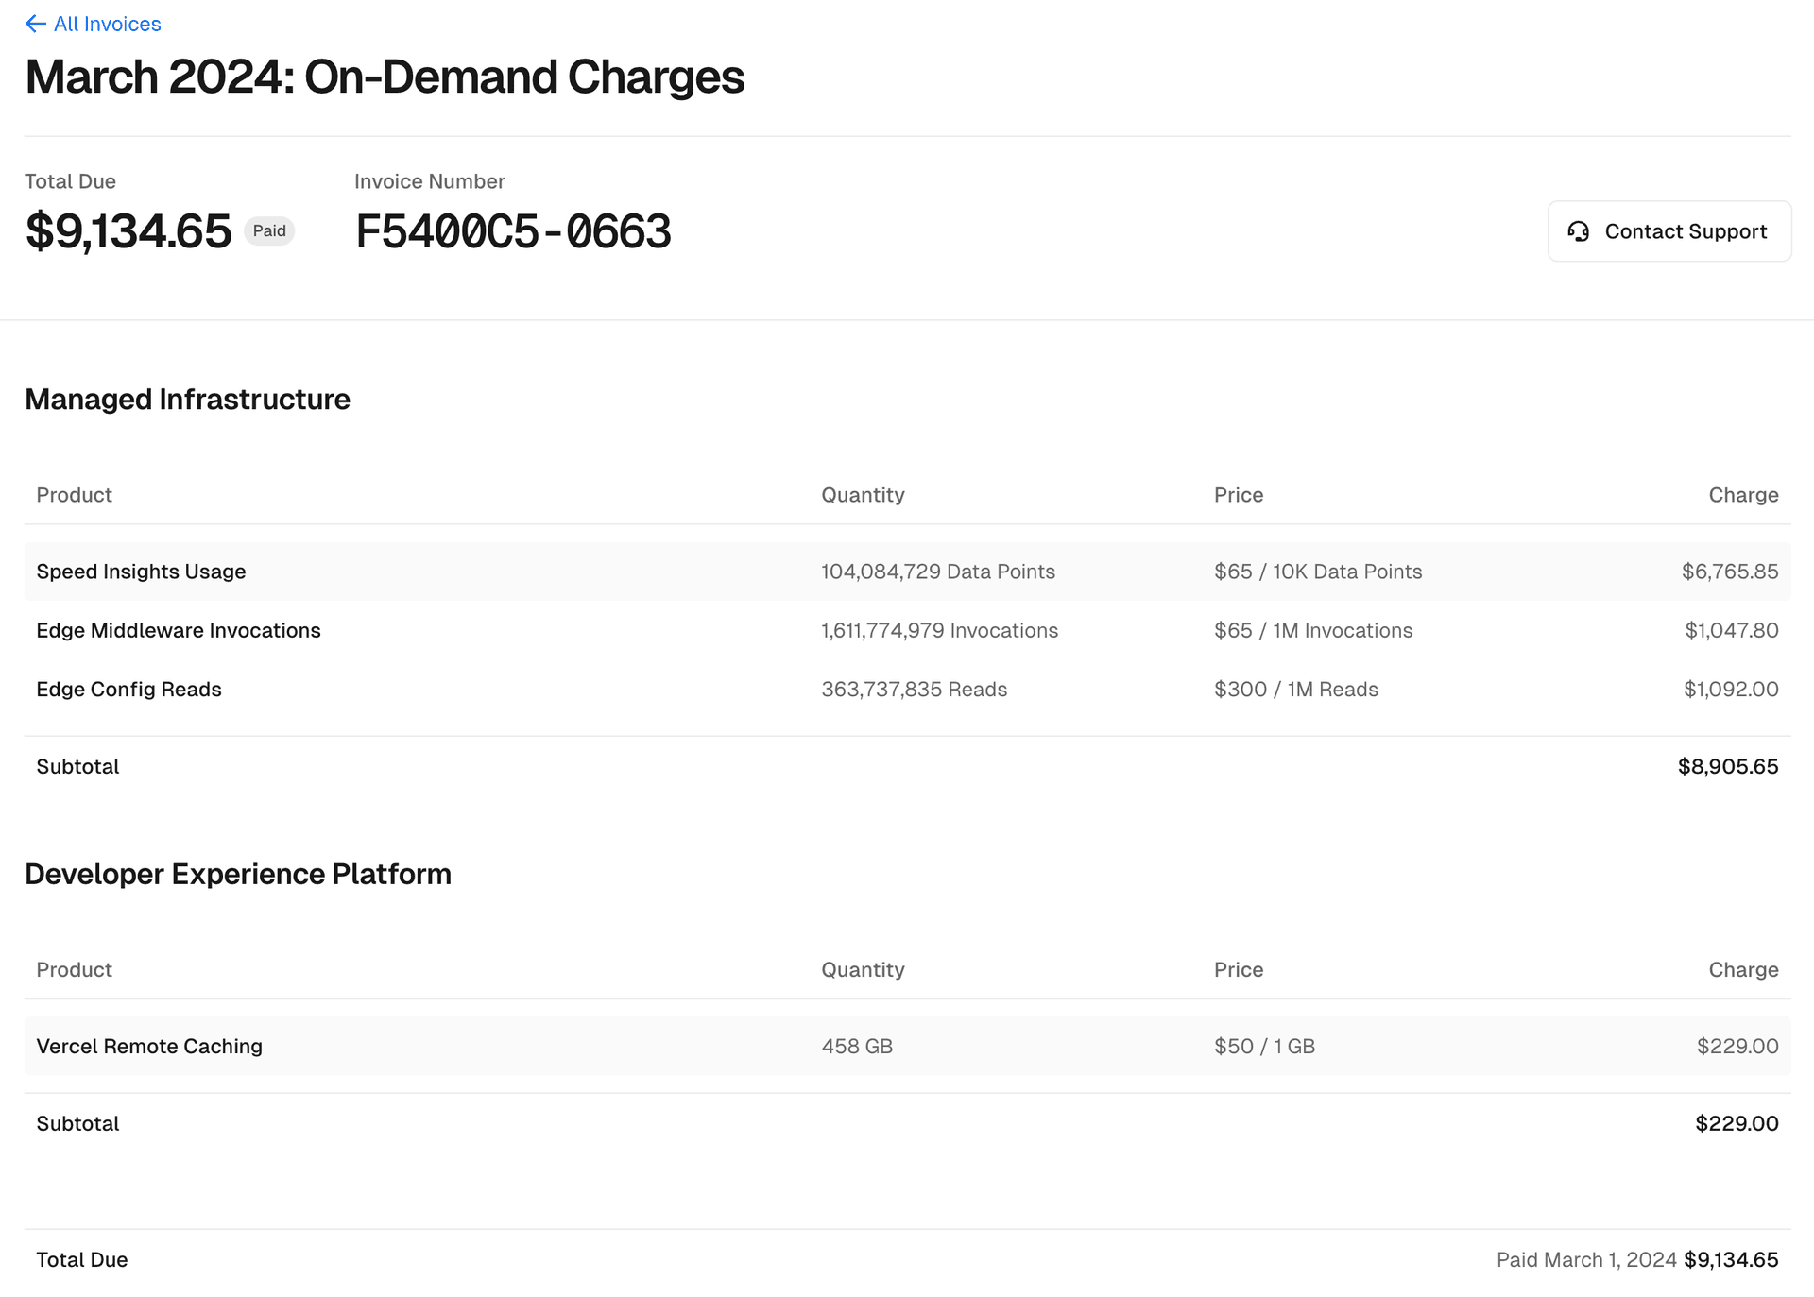Select the Edge Middleware Invocations row

pos(179,630)
